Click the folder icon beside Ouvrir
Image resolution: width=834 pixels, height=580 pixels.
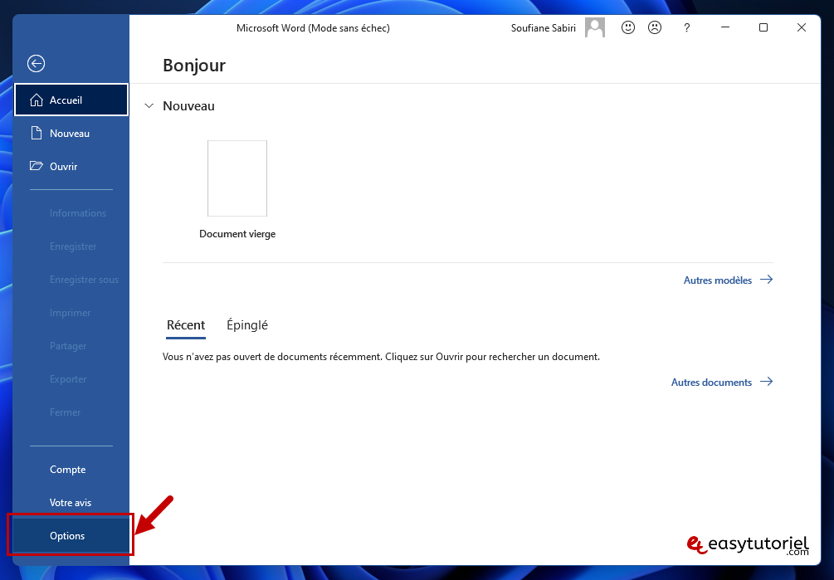point(37,166)
